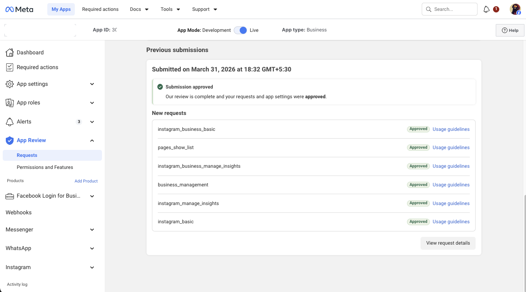
Task: Click the Submitted on March 31, 2026 heading
Action: tap(221, 70)
